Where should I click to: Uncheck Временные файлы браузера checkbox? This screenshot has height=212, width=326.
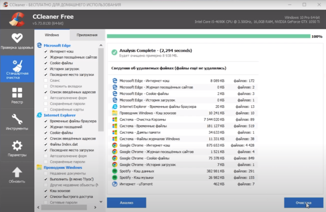click(x=46, y=121)
